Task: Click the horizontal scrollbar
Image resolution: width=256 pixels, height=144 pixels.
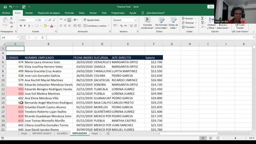Action: coord(188,134)
